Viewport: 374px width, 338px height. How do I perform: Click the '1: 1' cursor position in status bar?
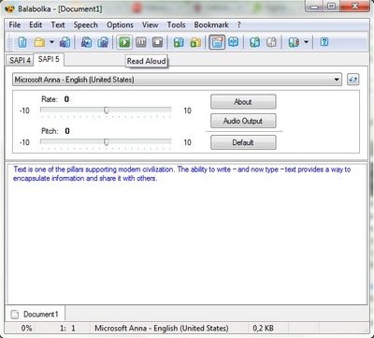67,329
